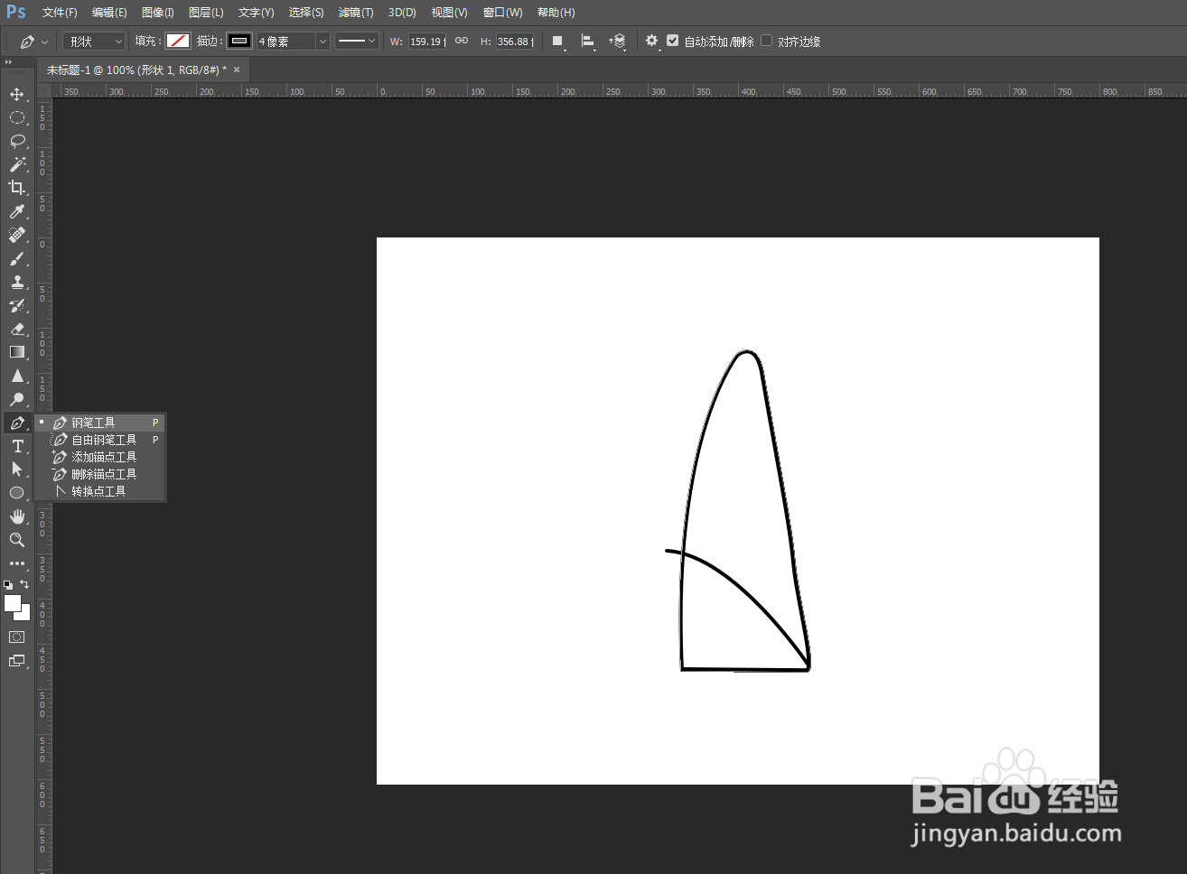
Task: Enable the 对齐边缘 checkbox
Action: point(766,41)
